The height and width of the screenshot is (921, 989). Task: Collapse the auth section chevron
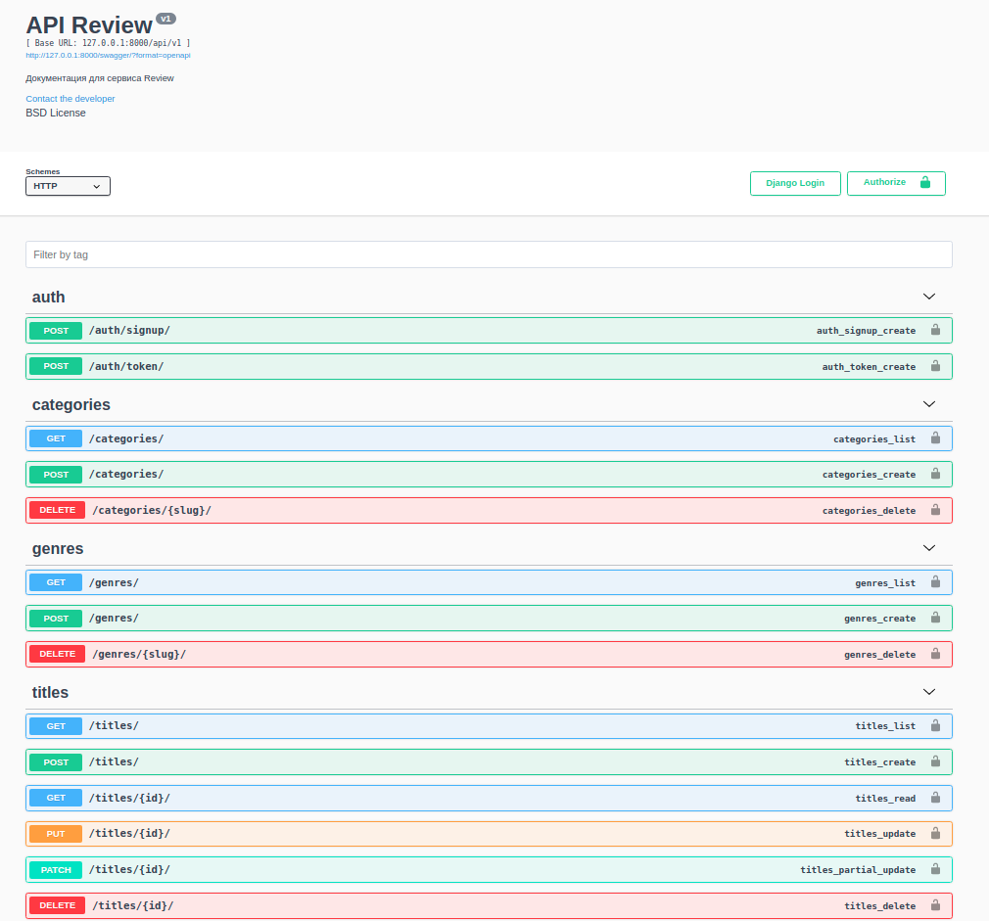(928, 296)
